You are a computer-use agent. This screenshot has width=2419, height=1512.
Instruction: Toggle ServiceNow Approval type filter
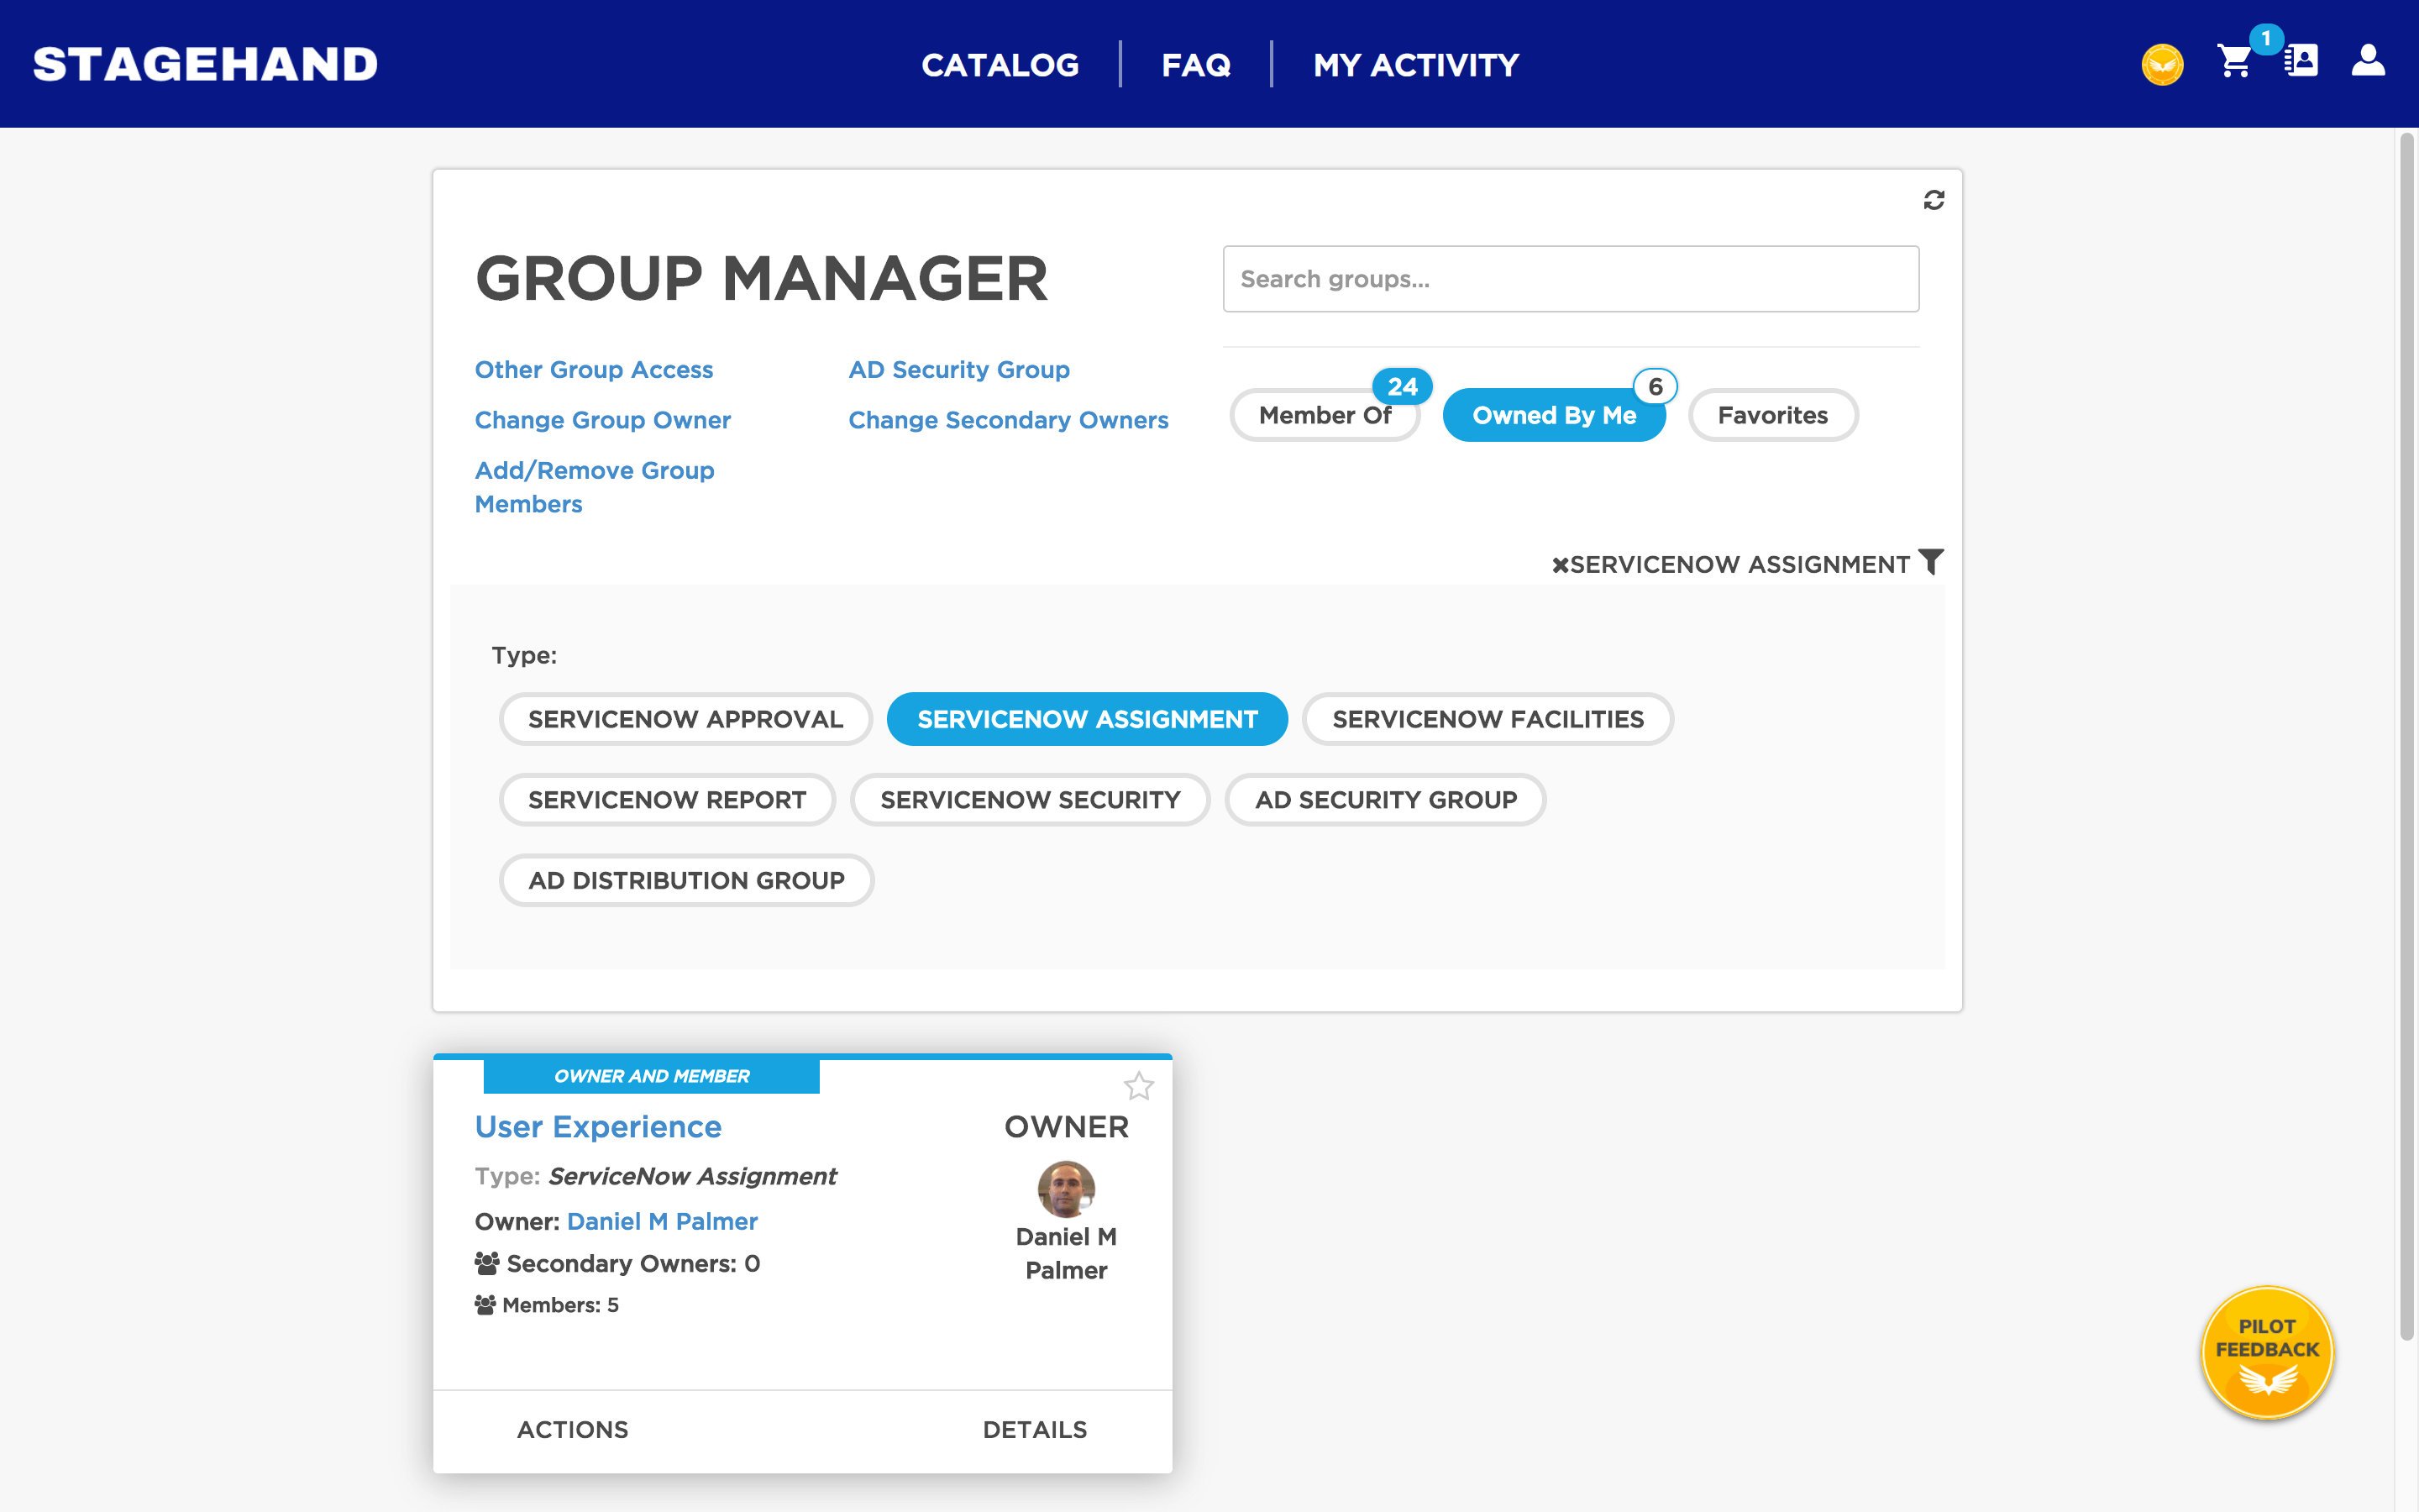pos(685,719)
